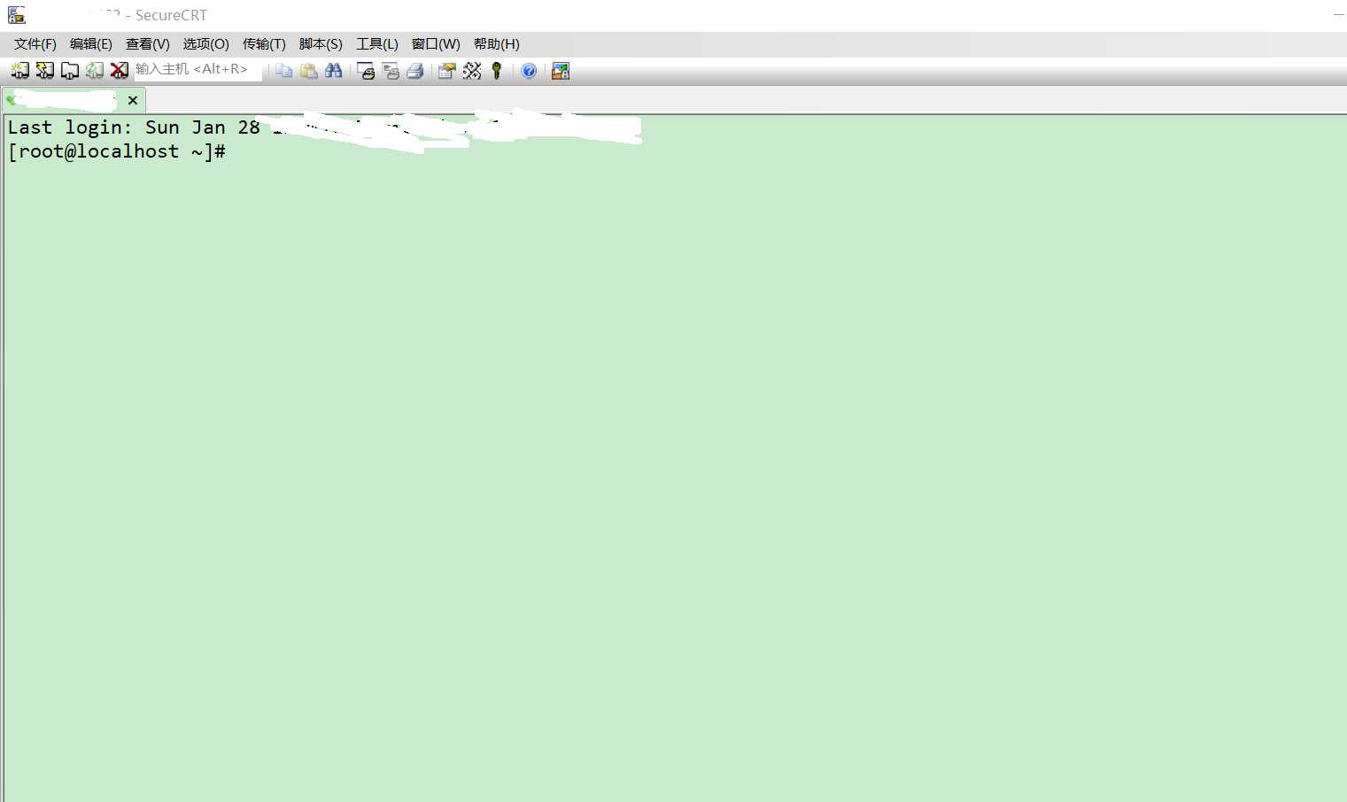Open the 选项(O) menu
1347x802 pixels.
(206, 44)
